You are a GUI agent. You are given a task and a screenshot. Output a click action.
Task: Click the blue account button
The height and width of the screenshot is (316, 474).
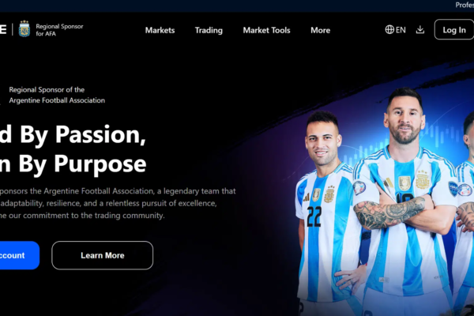(x=18, y=255)
